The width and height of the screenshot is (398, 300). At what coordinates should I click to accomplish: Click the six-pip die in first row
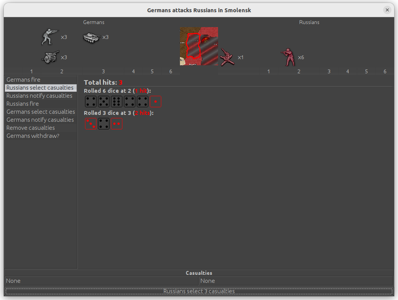click(117, 102)
